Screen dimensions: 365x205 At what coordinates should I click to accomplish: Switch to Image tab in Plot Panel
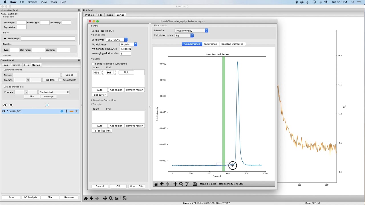click(x=109, y=15)
